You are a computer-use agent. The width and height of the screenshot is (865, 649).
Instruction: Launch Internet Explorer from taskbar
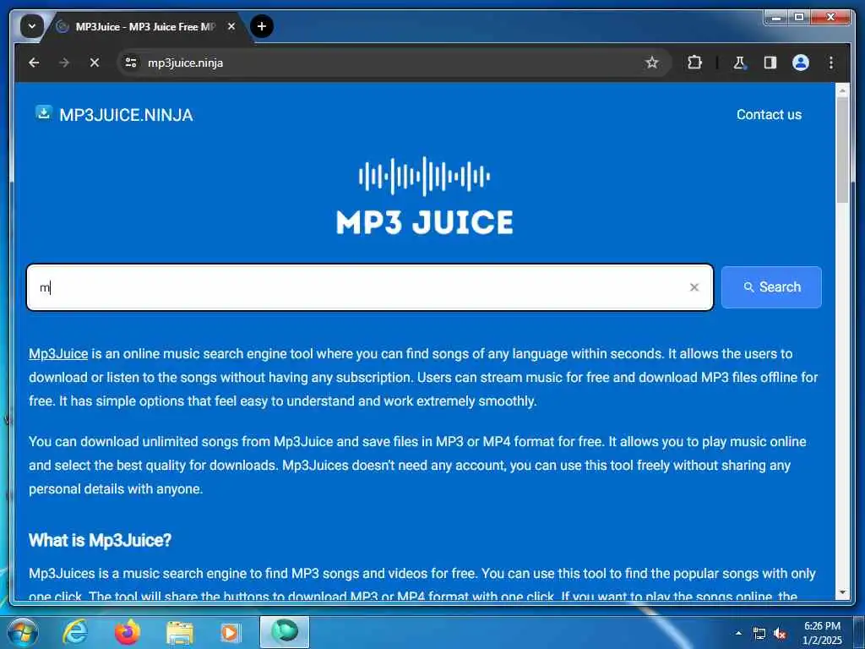75,632
